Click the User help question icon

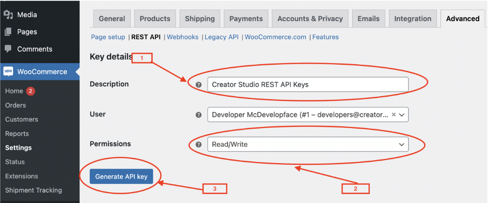(x=199, y=115)
